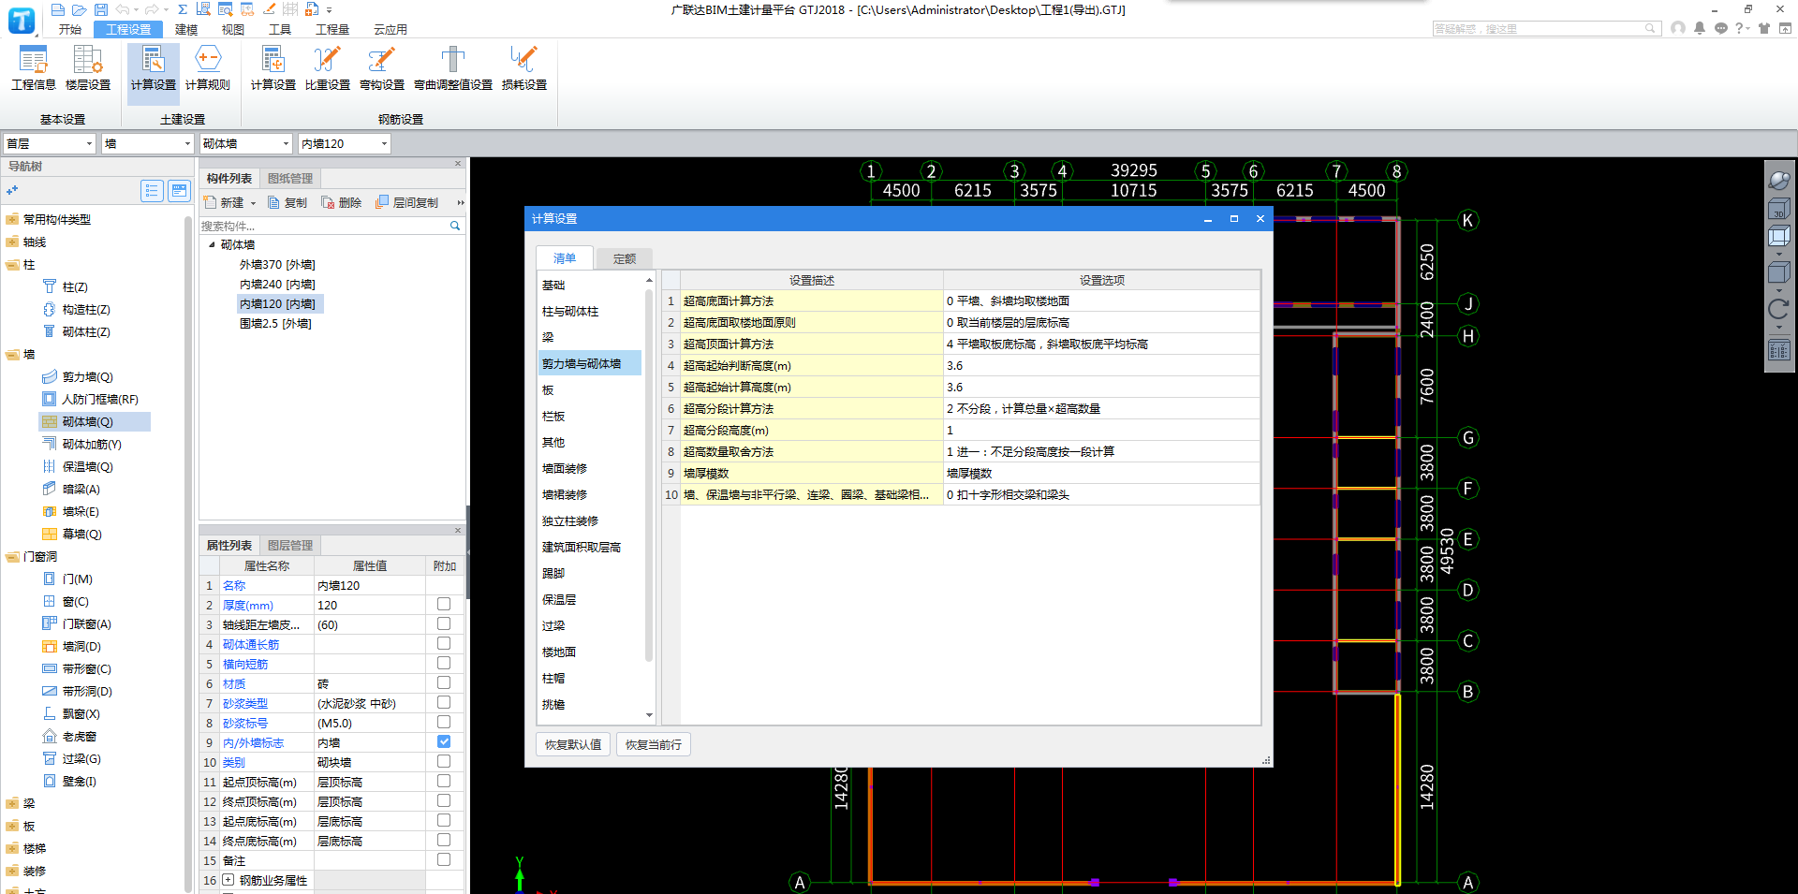Open the 建模 ribbon tab
The image size is (1798, 894).
tap(186, 29)
